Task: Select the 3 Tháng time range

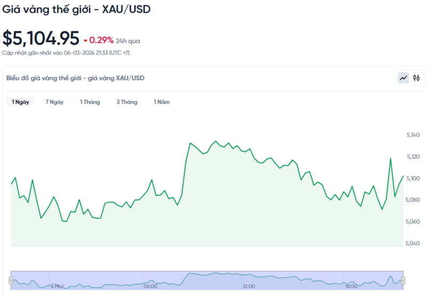Action: point(126,102)
